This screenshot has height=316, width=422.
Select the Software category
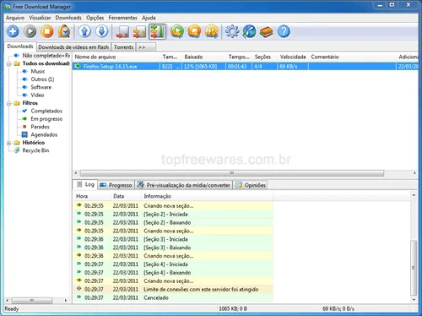coord(41,87)
